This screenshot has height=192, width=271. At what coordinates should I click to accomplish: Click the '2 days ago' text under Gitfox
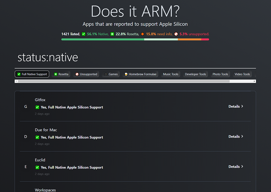[x=42, y=114]
